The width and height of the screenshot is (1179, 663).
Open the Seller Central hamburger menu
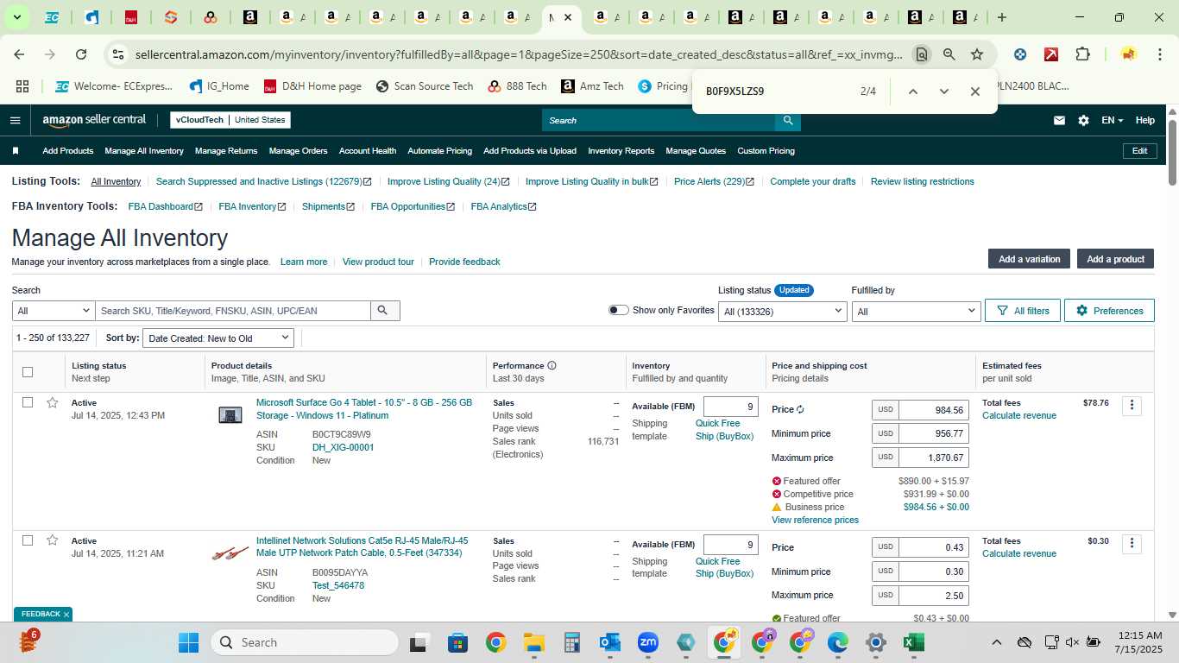[15, 120]
